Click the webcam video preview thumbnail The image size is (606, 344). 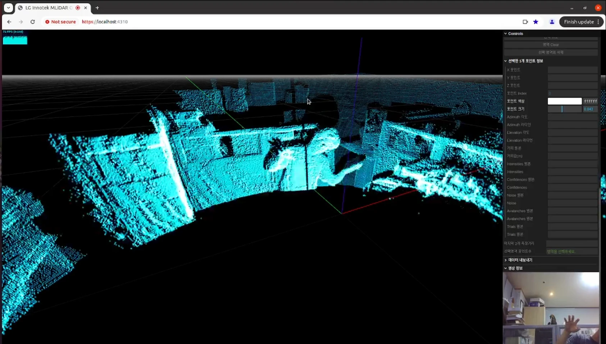point(551,308)
